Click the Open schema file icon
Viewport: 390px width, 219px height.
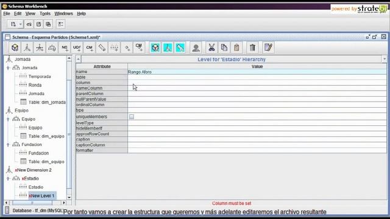click(x=29, y=24)
